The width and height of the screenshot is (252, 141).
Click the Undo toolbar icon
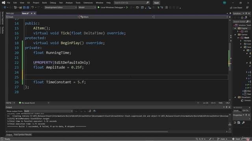[x=33, y=7]
